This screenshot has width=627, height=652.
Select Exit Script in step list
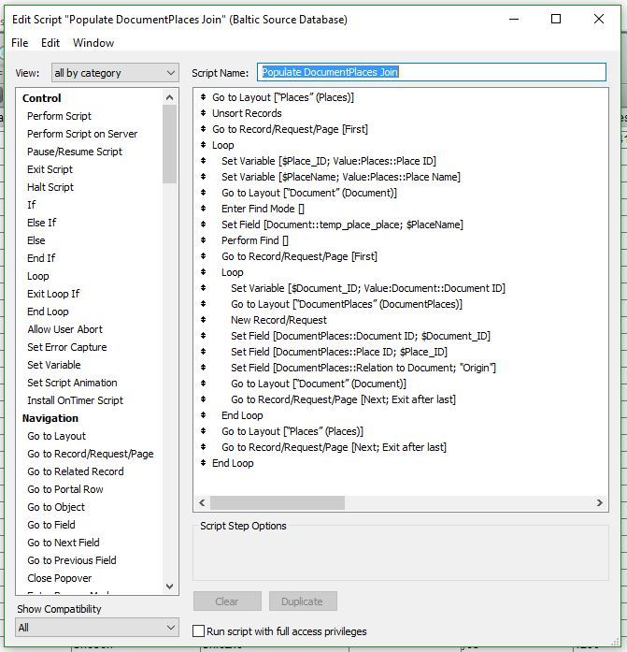click(x=50, y=169)
